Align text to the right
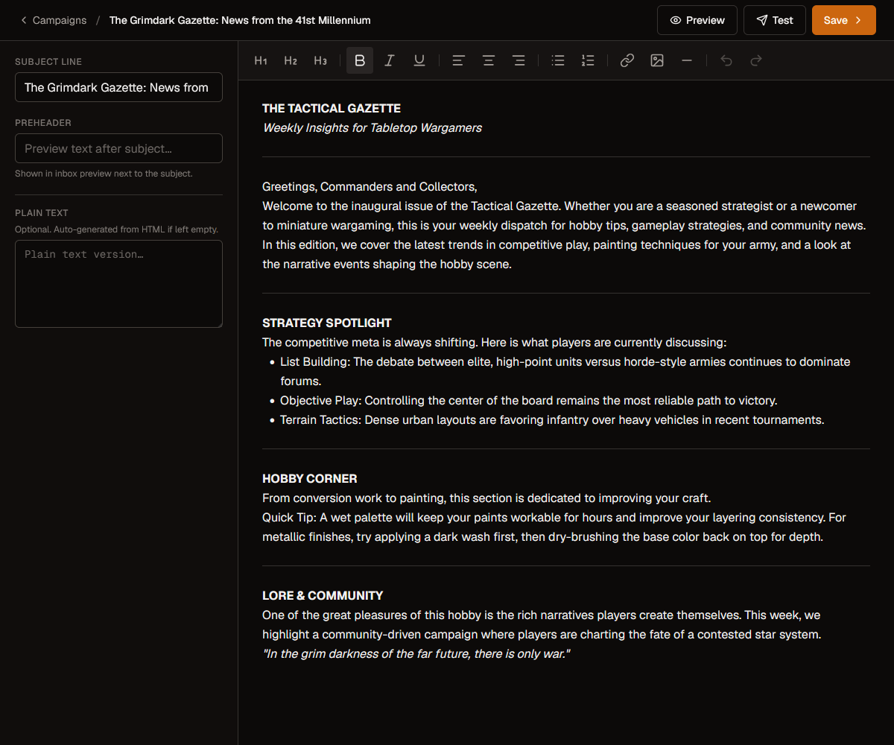Image resolution: width=894 pixels, height=745 pixels. [x=519, y=60]
